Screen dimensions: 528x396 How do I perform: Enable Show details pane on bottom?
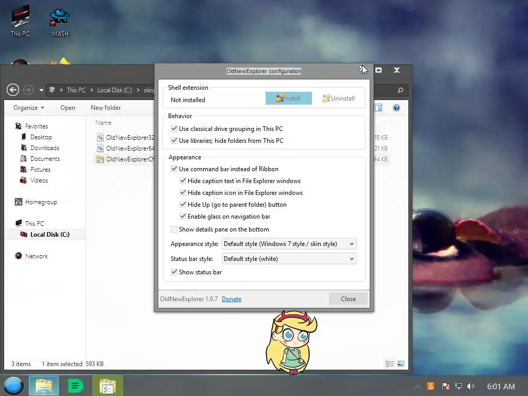(x=174, y=229)
